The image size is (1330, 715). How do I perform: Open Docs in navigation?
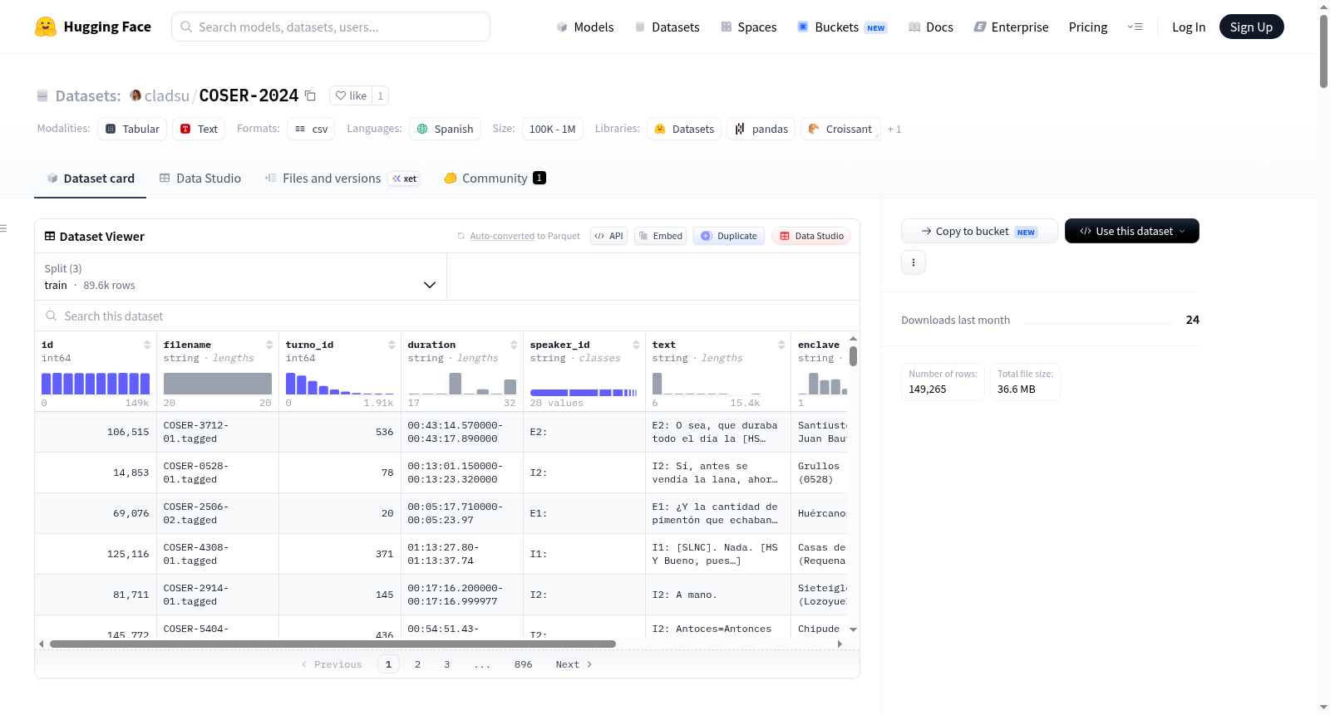(x=931, y=27)
